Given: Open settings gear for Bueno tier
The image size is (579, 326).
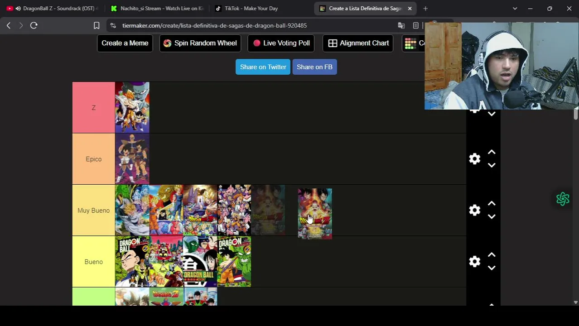Looking at the screenshot, I should 474,262.
